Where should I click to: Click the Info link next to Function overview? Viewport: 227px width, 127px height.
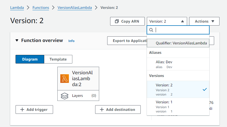[x=71, y=41]
